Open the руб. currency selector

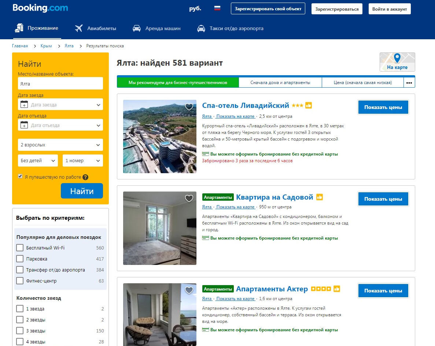coord(195,8)
